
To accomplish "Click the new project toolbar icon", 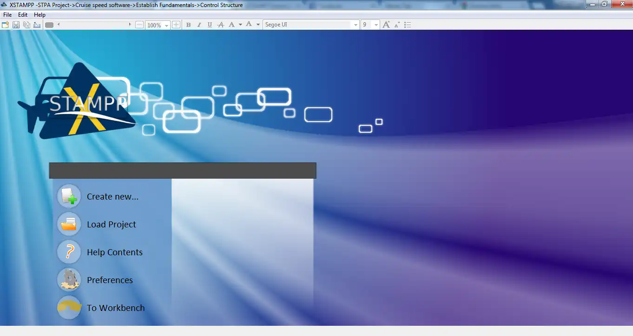I will pos(6,25).
